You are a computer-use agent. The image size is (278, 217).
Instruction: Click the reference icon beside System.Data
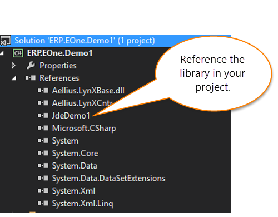click(43, 166)
